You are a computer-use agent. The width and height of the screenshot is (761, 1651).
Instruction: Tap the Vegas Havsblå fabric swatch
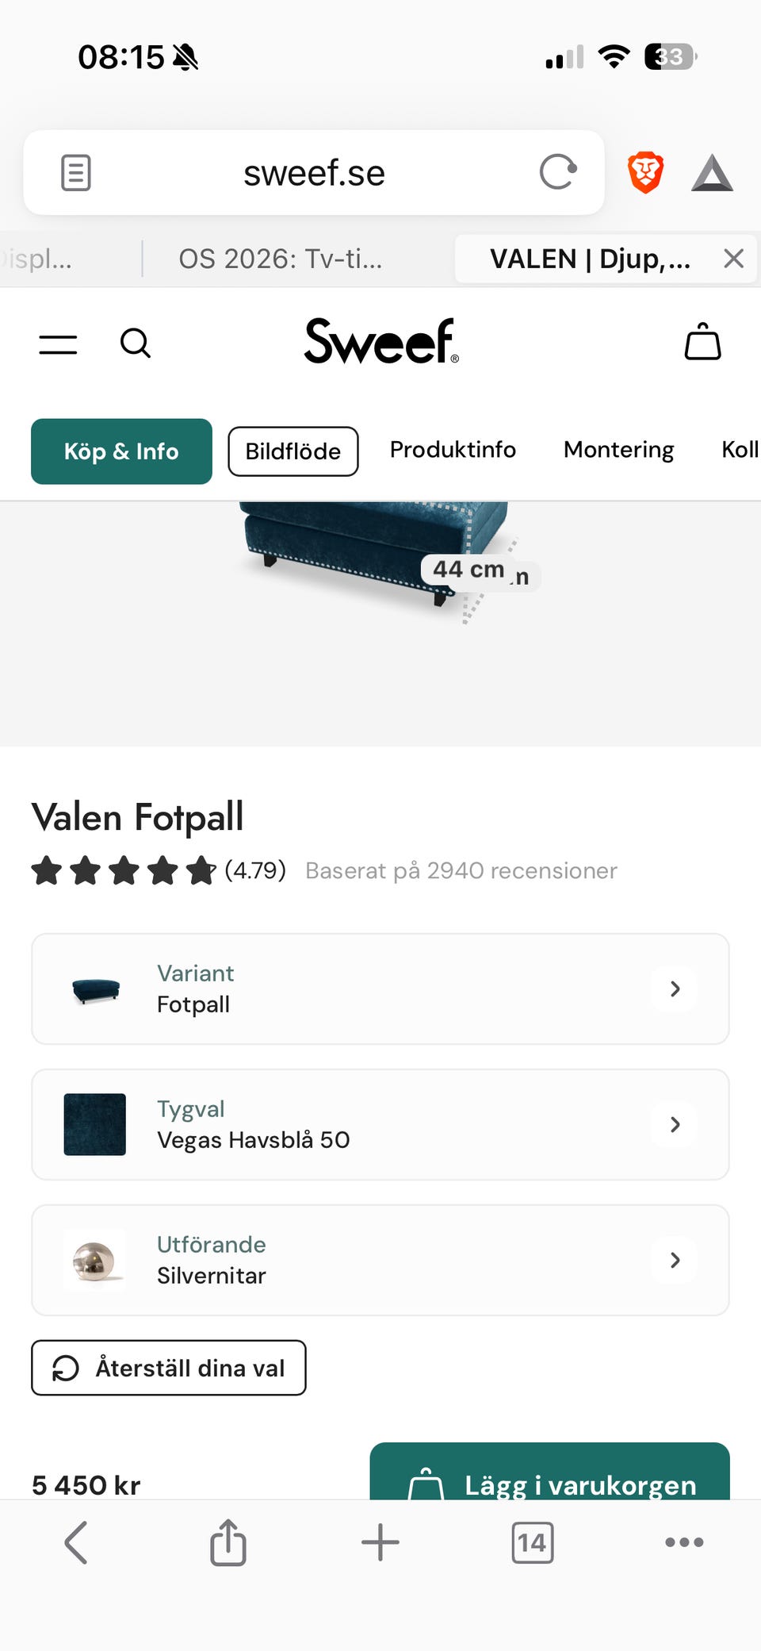(x=95, y=1124)
